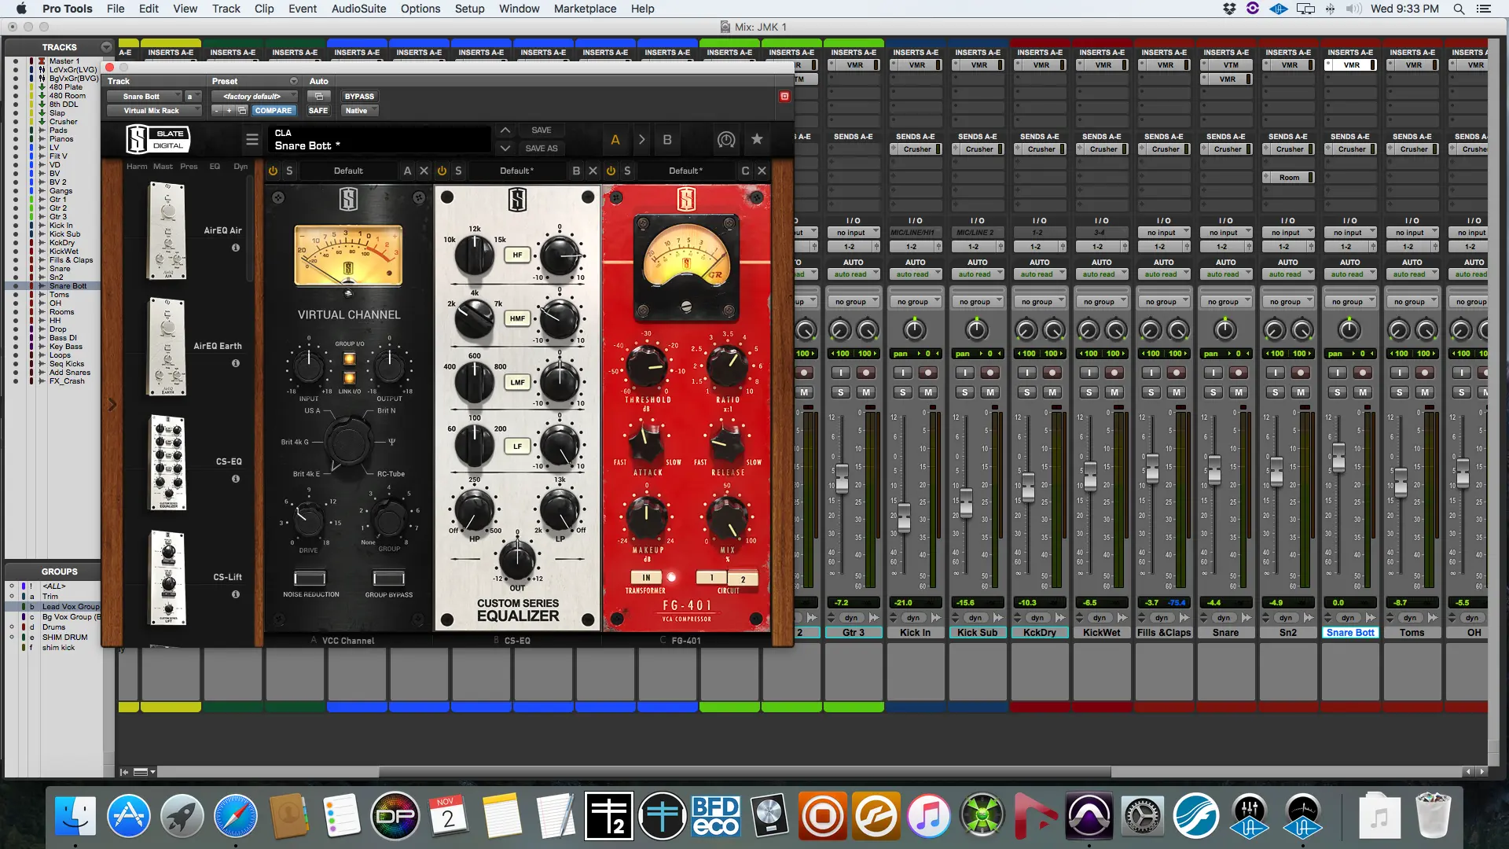Screen dimensions: 1509x849
Task: Open Spotlight search in the menu bar
Action: tap(1459, 9)
